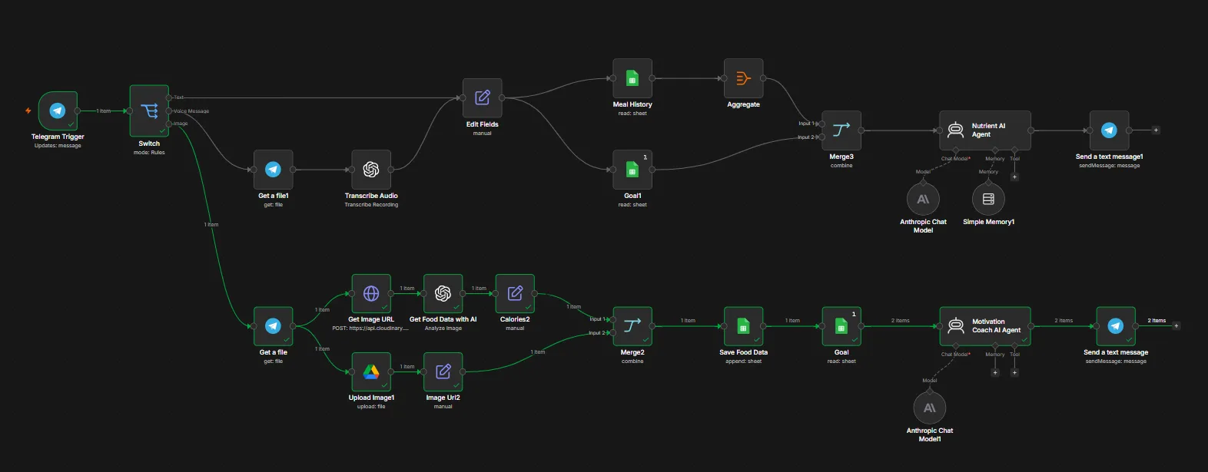Image resolution: width=1208 pixels, height=472 pixels.
Task: Select the Goal1 sheet node
Action: 632,170
